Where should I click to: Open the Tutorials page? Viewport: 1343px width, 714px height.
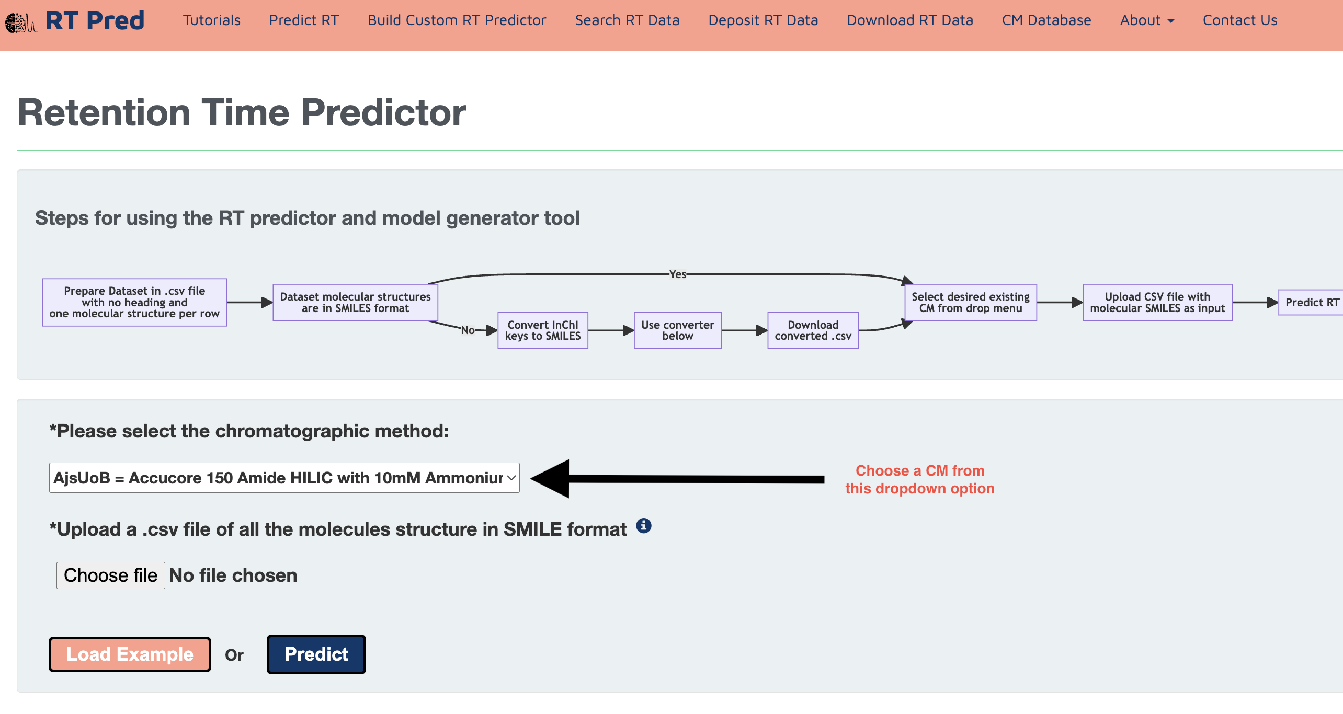(x=211, y=20)
